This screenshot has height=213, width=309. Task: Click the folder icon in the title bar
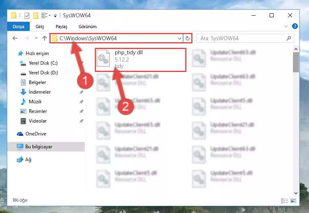coord(14,15)
